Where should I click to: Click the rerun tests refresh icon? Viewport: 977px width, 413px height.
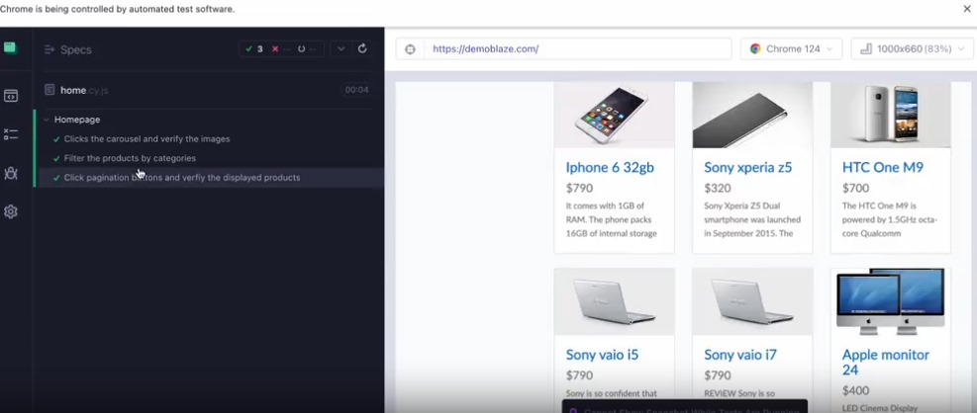(362, 48)
